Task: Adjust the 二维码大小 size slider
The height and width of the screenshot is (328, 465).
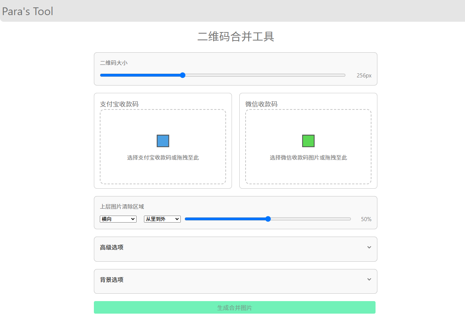Action: coord(183,75)
